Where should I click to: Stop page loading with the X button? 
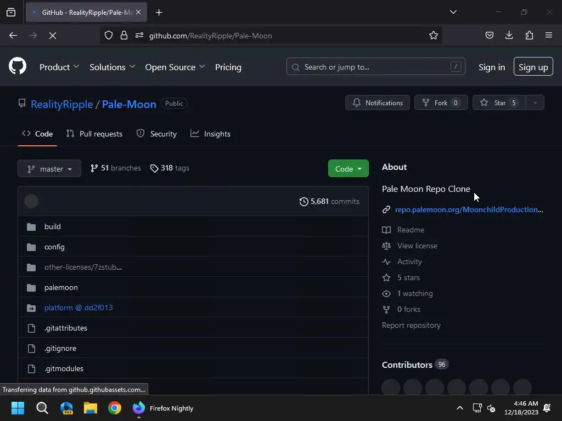coord(53,36)
